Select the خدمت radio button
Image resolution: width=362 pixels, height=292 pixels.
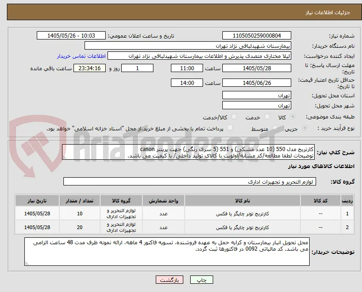tap(267, 117)
